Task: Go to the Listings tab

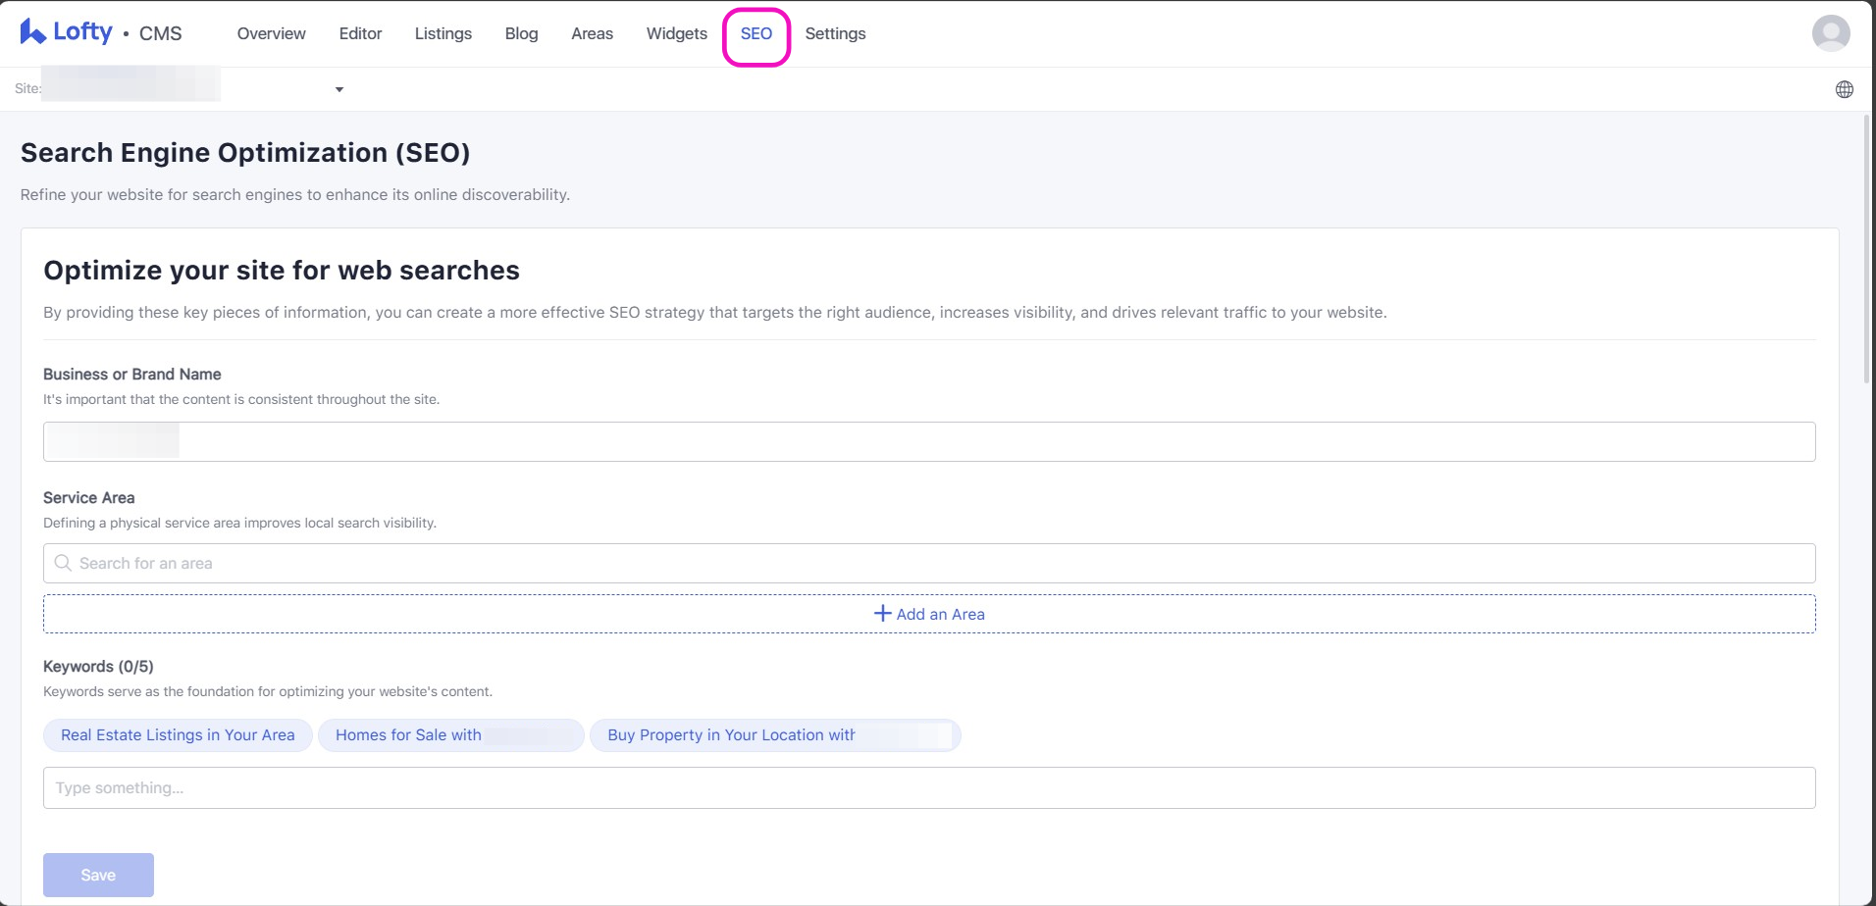Action: coord(443,33)
